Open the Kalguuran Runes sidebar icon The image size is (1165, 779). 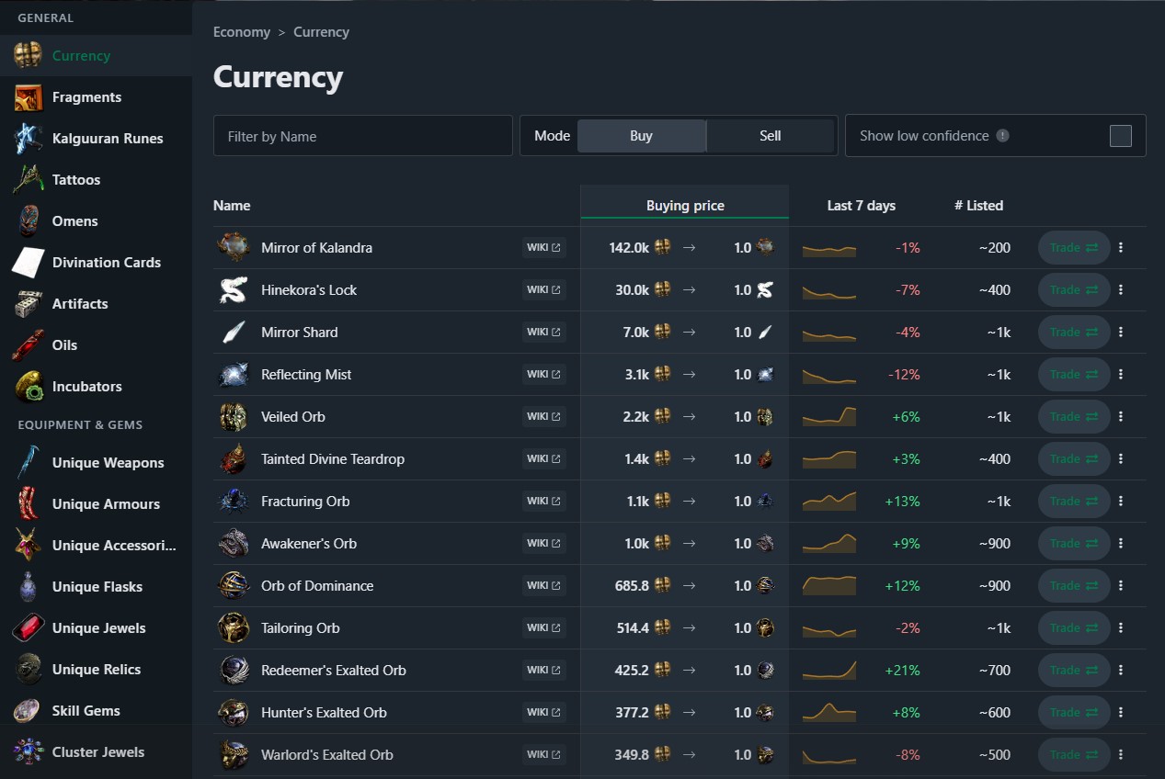28,139
